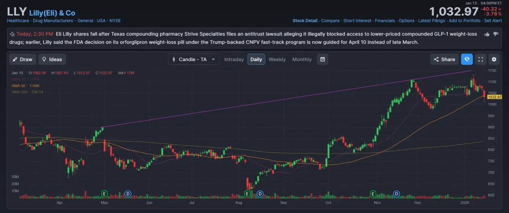Open Drug Manufacturers - General industry link
This screenshot has width=509, height=213.
point(63,21)
